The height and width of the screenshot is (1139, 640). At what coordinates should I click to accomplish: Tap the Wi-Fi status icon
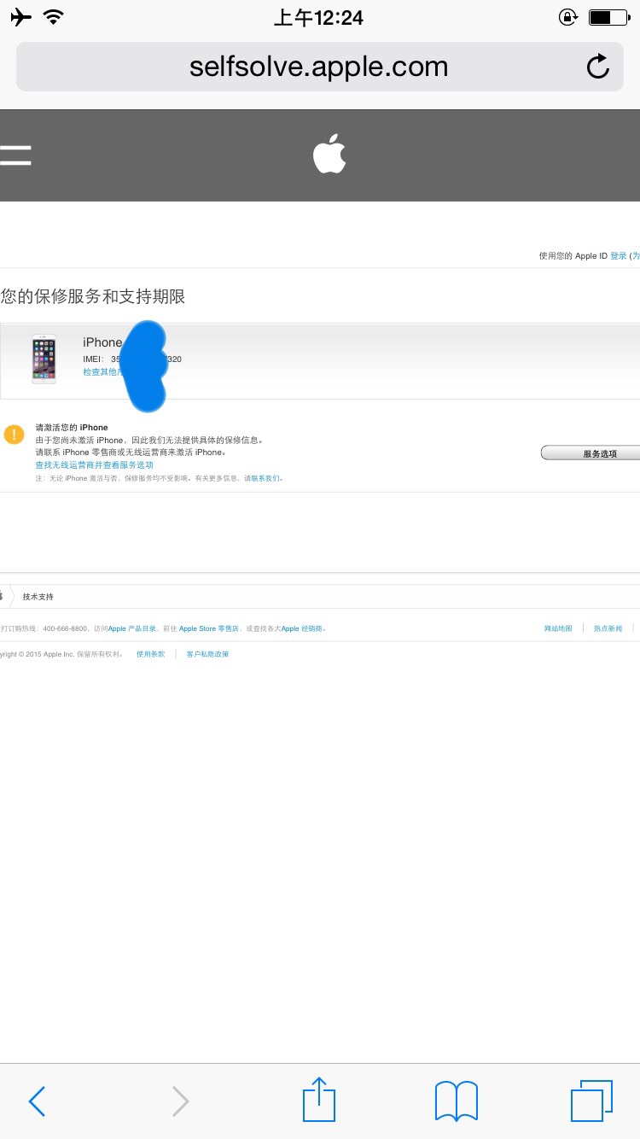tap(54, 17)
